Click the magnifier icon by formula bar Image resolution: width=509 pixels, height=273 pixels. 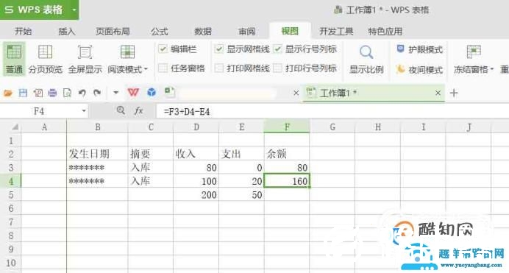pos(121,110)
